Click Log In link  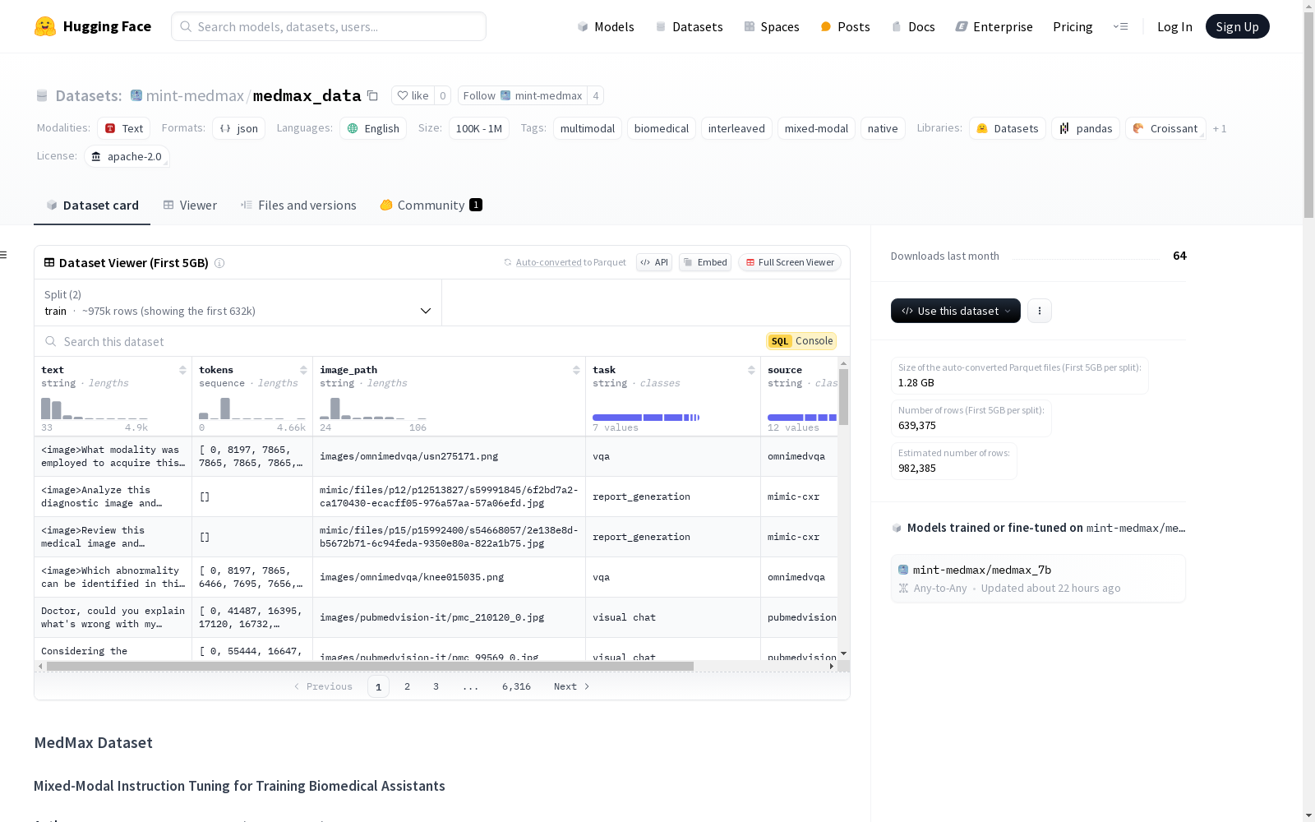point(1174,26)
